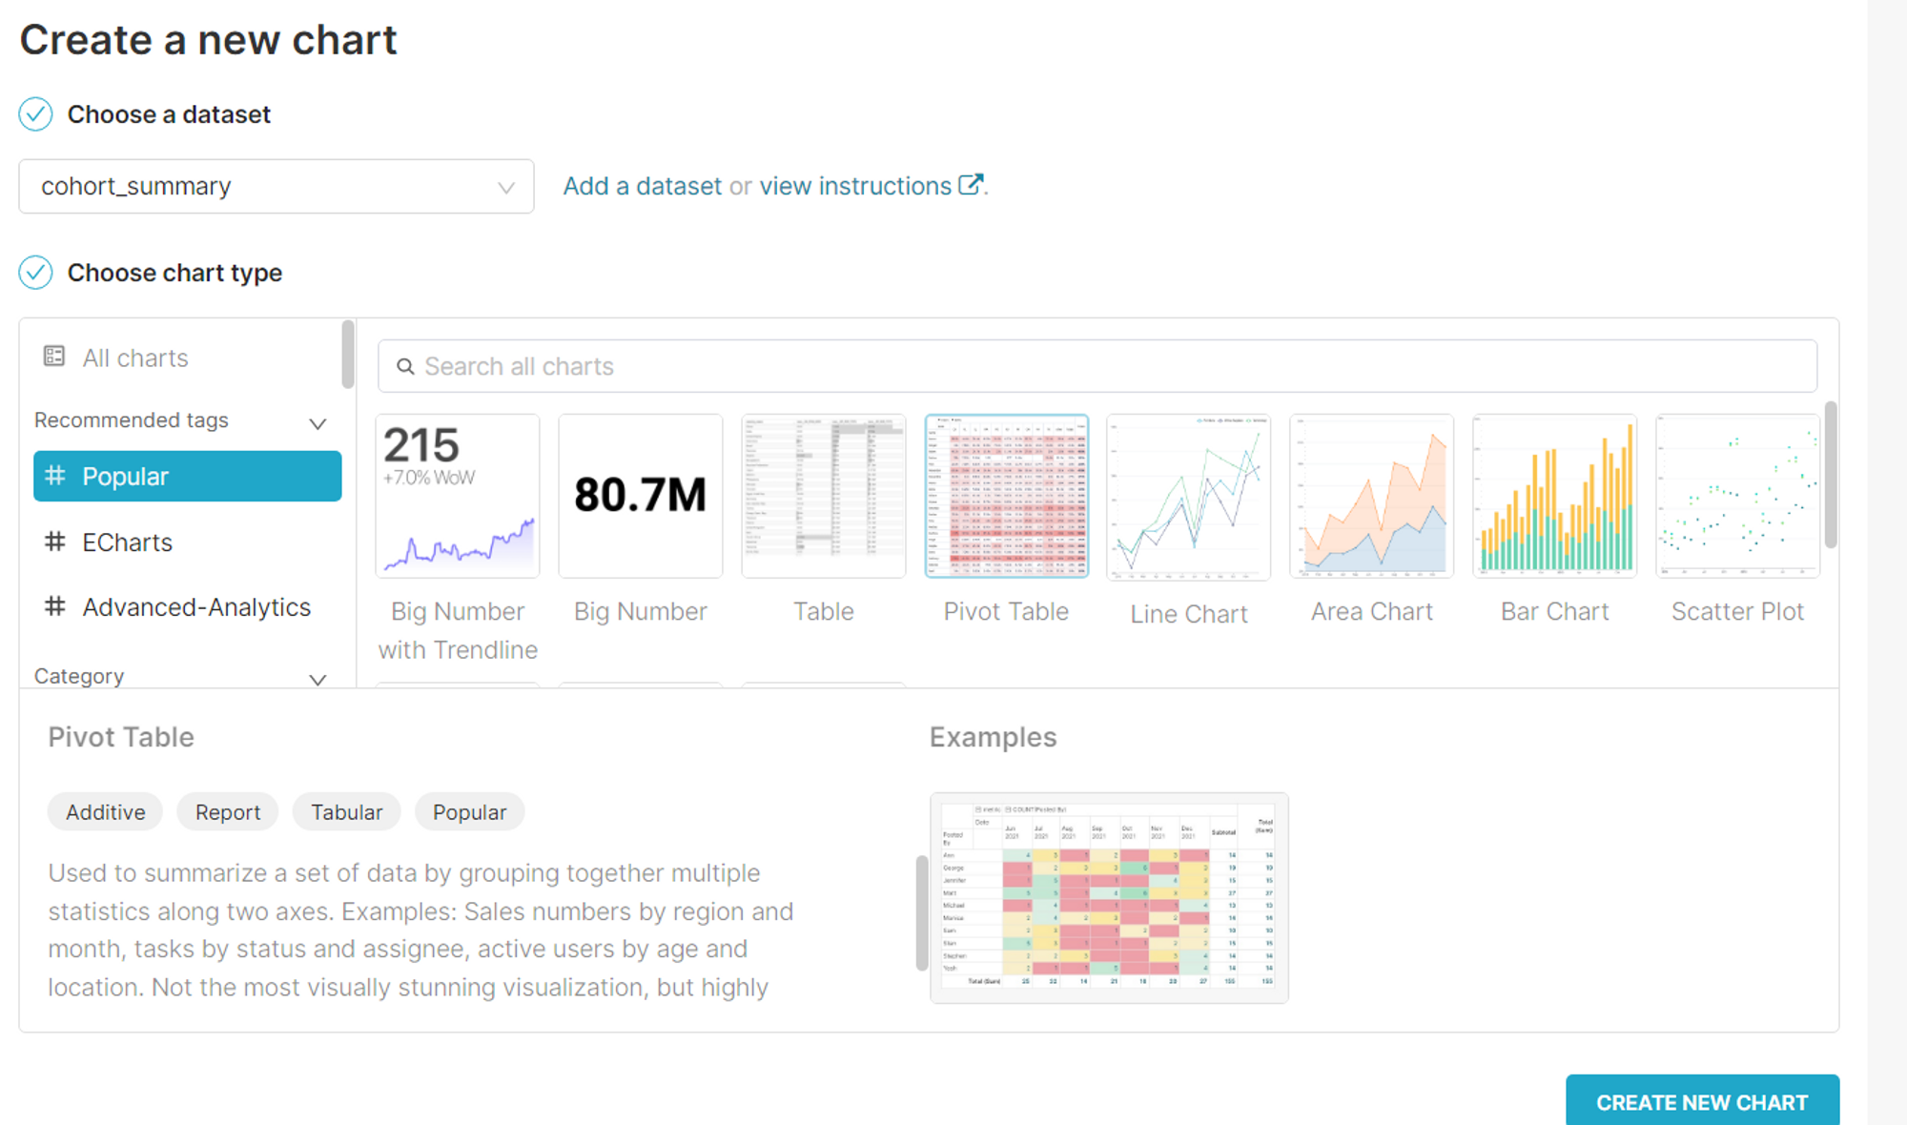Open the Add a dataset link
This screenshot has width=1907, height=1125.
coord(642,186)
